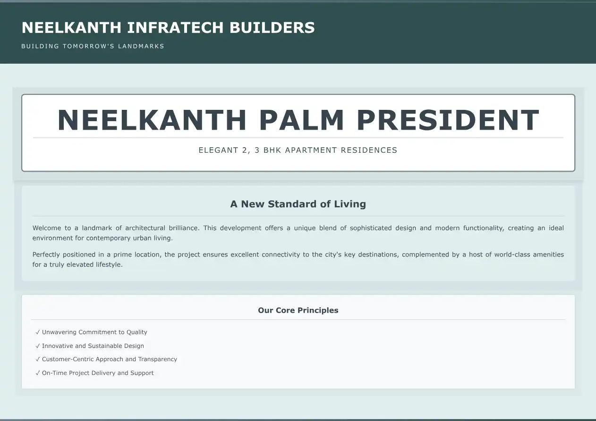Image resolution: width=596 pixels, height=421 pixels.
Task: Click the Customer-Centric Approach and Transparency item
Action: coord(110,359)
